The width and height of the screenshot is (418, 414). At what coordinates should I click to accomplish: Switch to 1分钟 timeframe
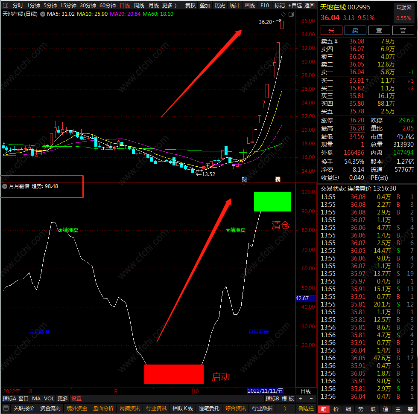pyautogui.click(x=33, y=5)
